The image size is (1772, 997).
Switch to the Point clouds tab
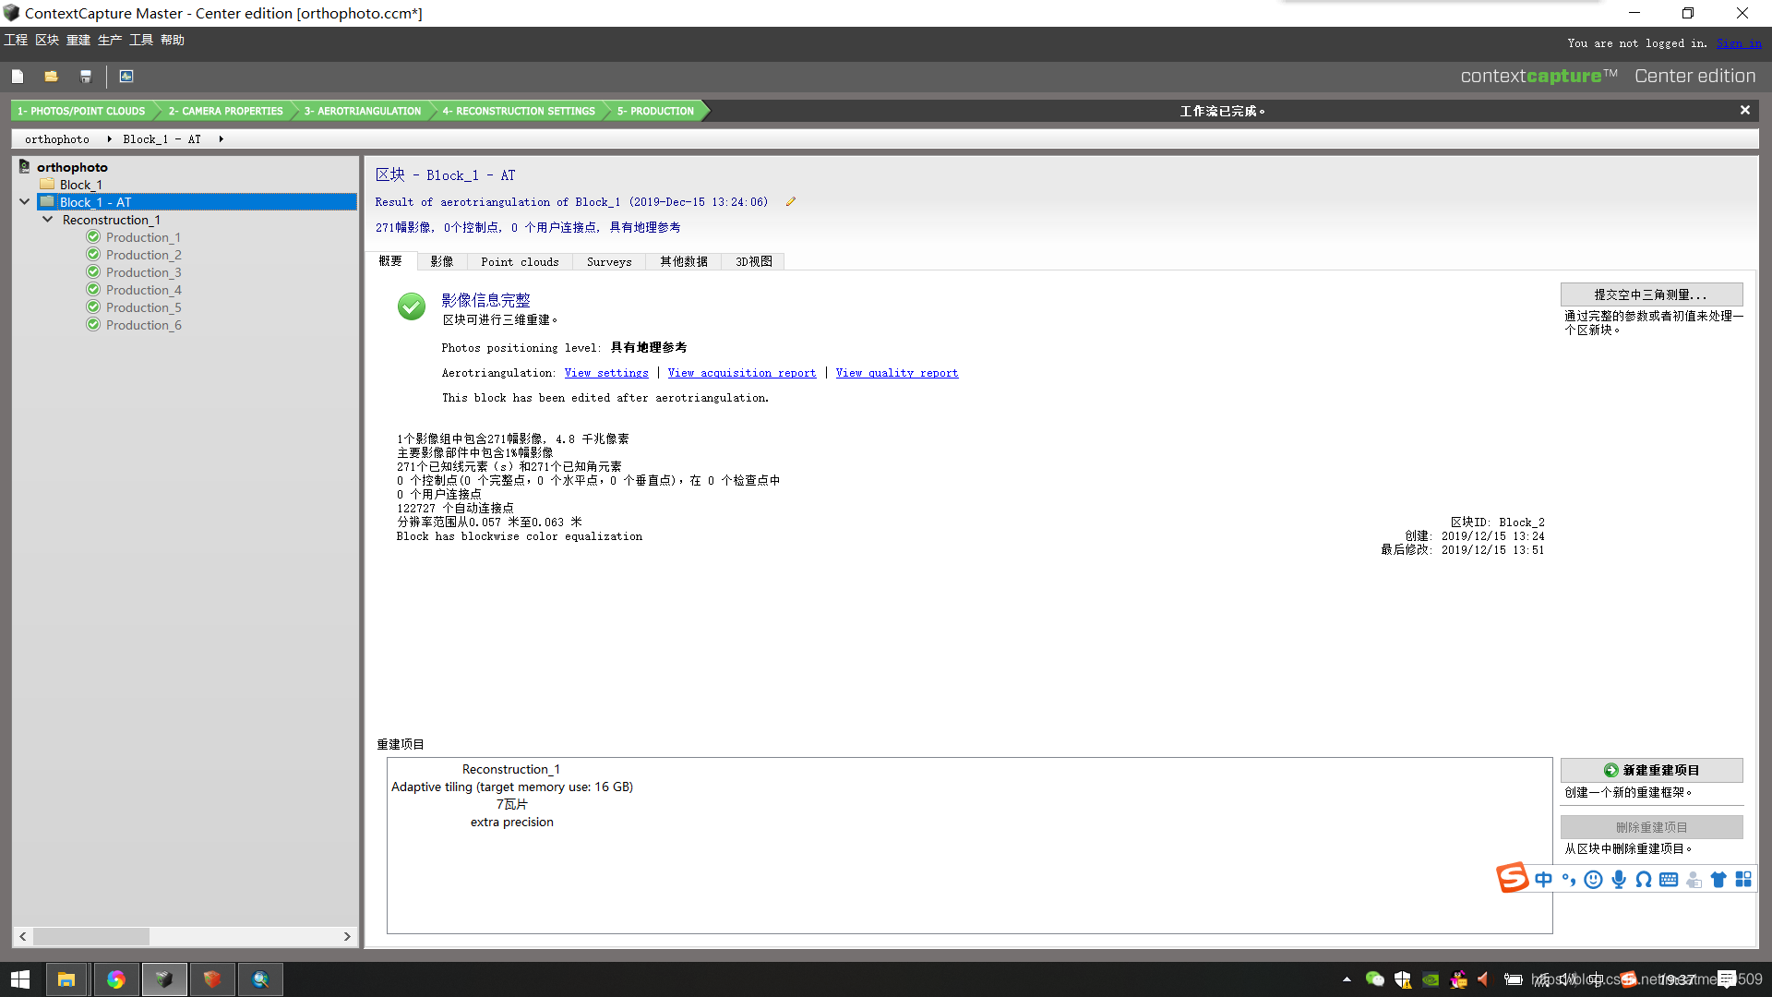520,262
